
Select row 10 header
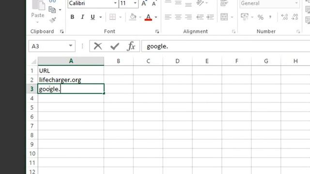[32, 154]
